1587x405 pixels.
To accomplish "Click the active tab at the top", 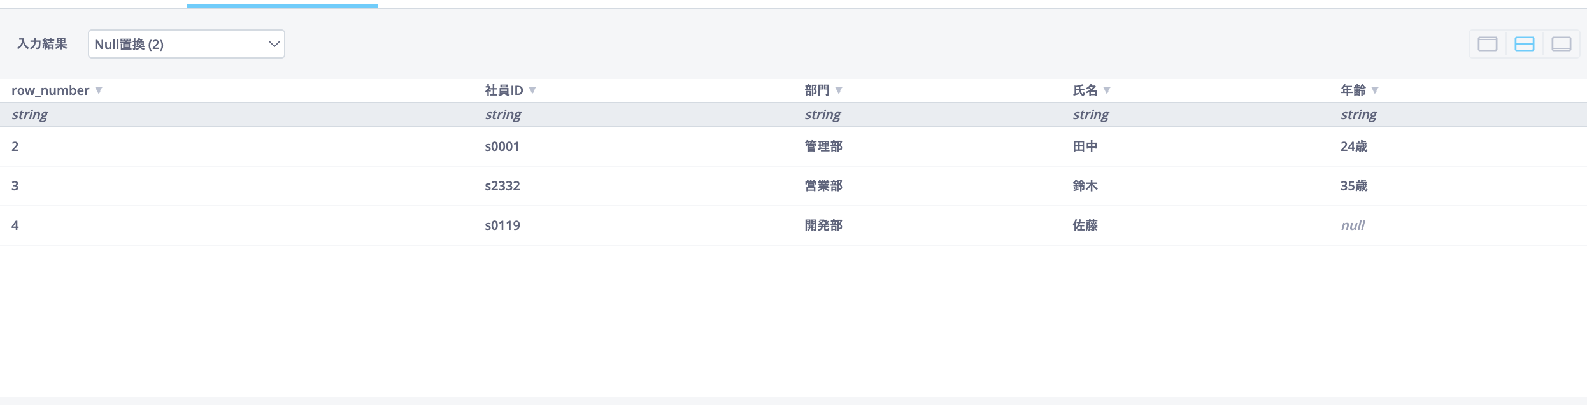I will coord(282,4).
